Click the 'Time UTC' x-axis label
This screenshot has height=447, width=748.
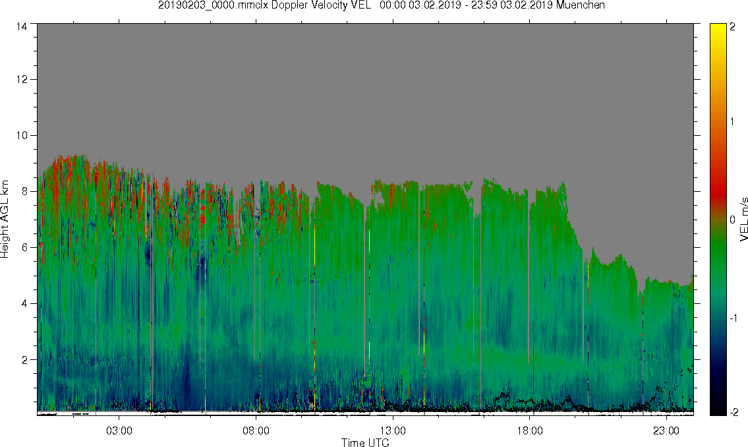tap(365, 442)
